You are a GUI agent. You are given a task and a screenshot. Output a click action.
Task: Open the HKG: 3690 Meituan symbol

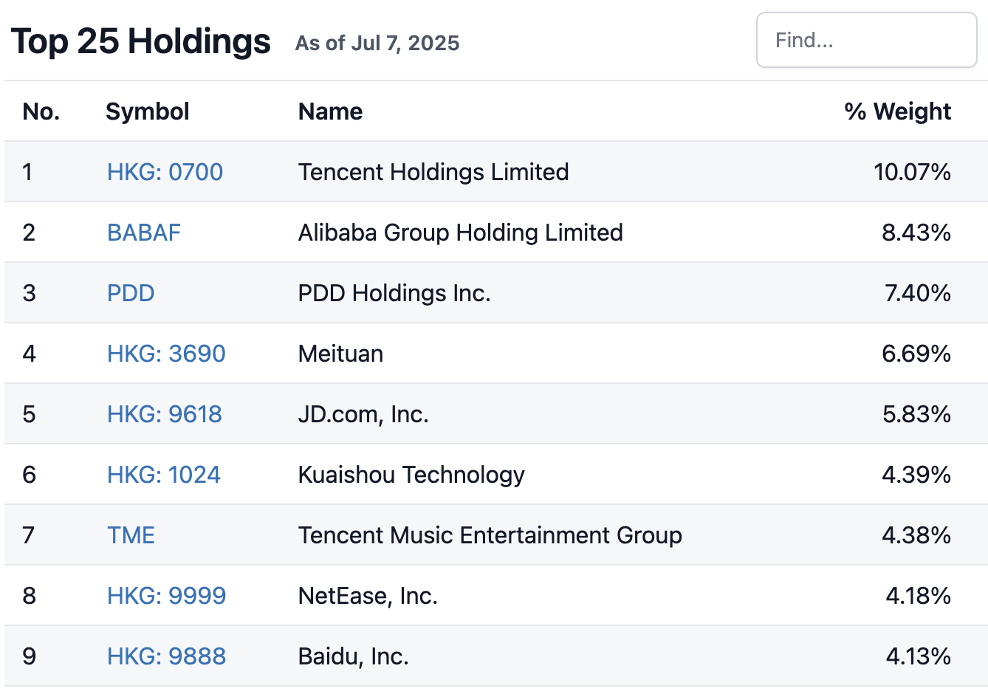tap(166, 354)
